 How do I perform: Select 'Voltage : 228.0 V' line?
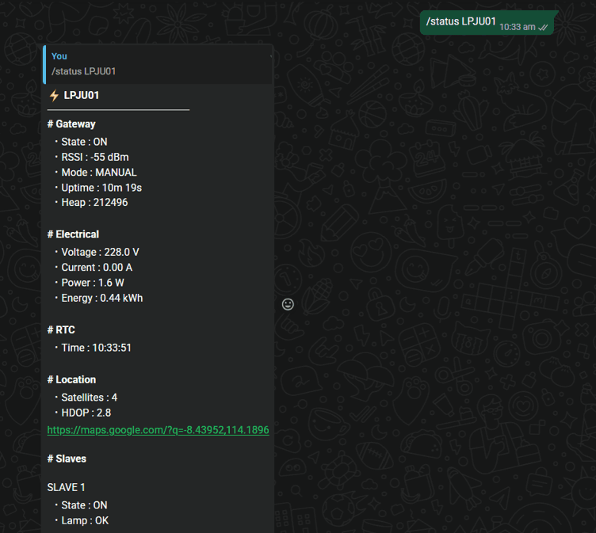[x=101, y=253]
